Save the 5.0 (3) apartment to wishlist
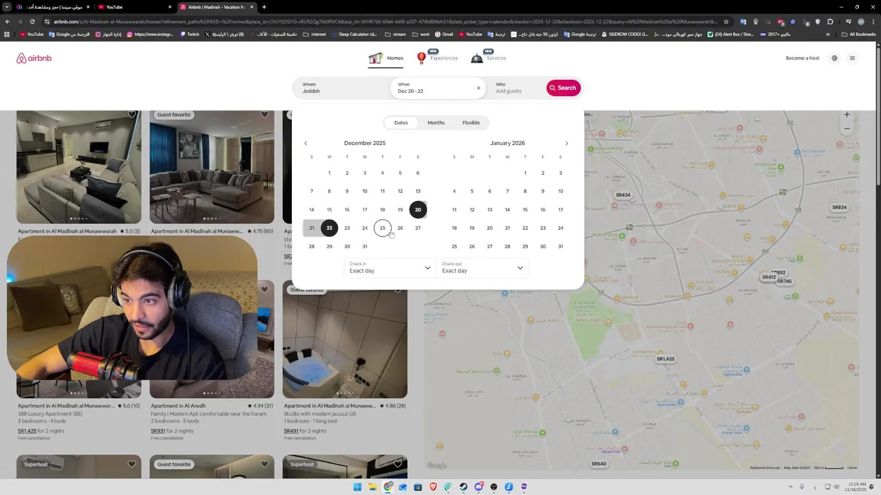Image resolution: width=881 pixels, height=495 pixels. click(131, 115)
